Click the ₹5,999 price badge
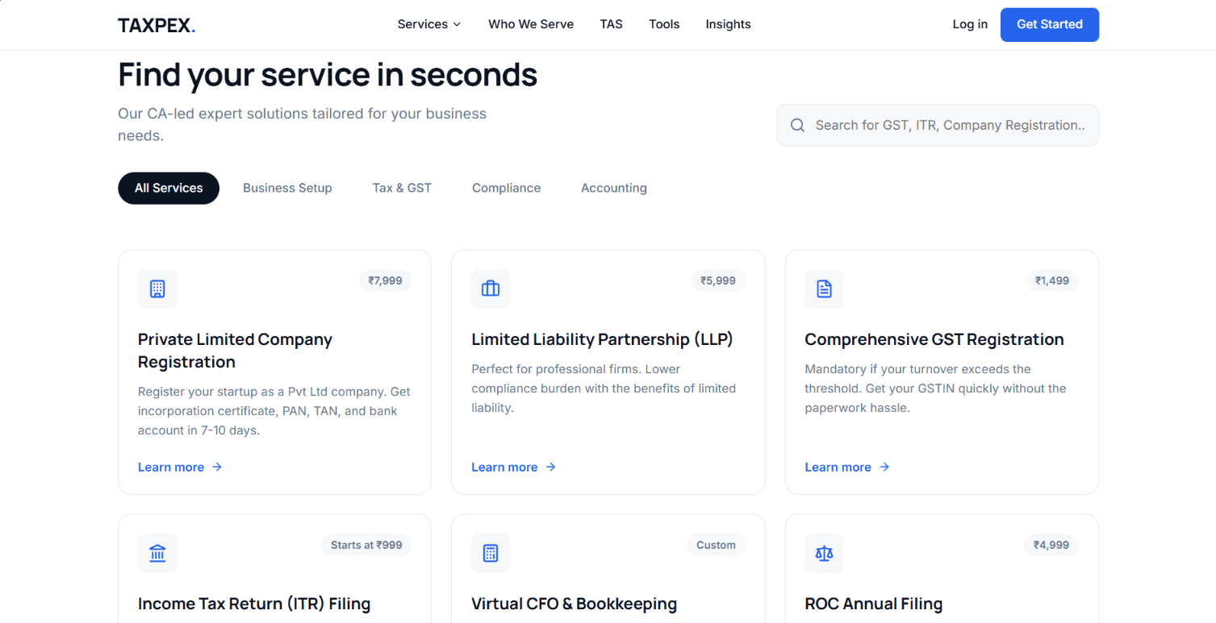The width and height of the screenshot is (1216, 623). tap(718, 280)
